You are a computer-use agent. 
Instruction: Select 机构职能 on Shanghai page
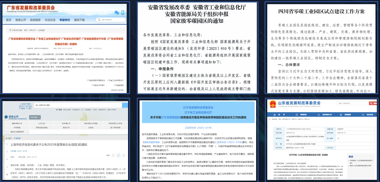pyautogui.click(x=17, y=127)
